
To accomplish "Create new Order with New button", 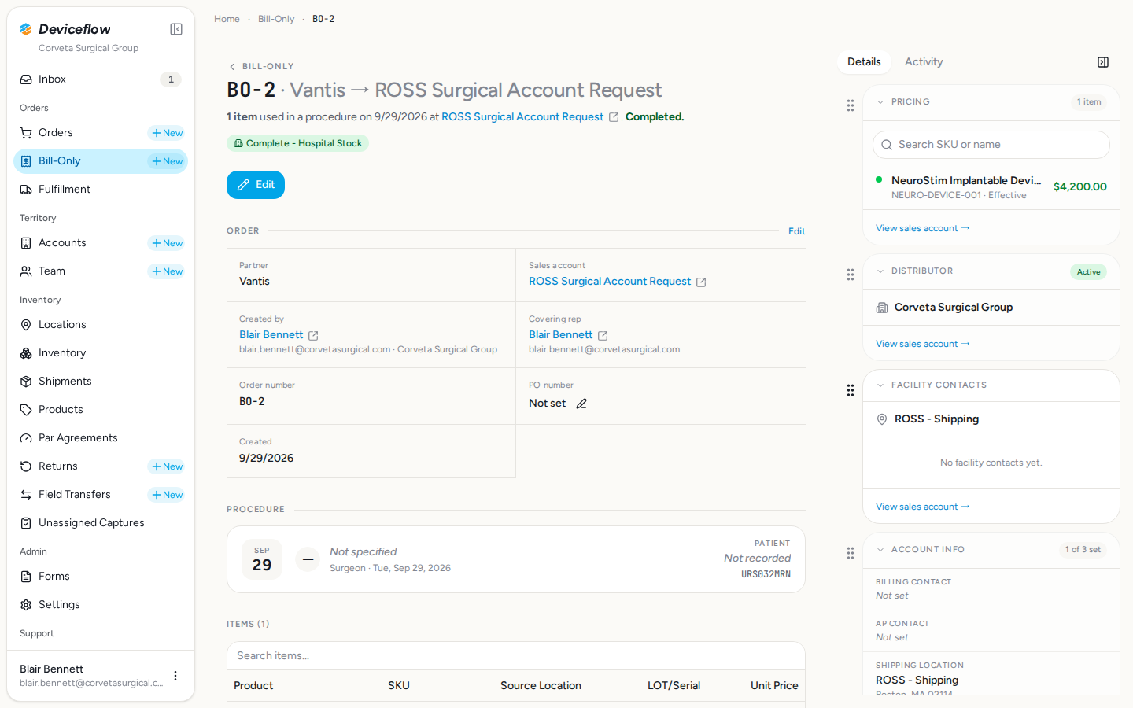I will (x=167, y=133).
